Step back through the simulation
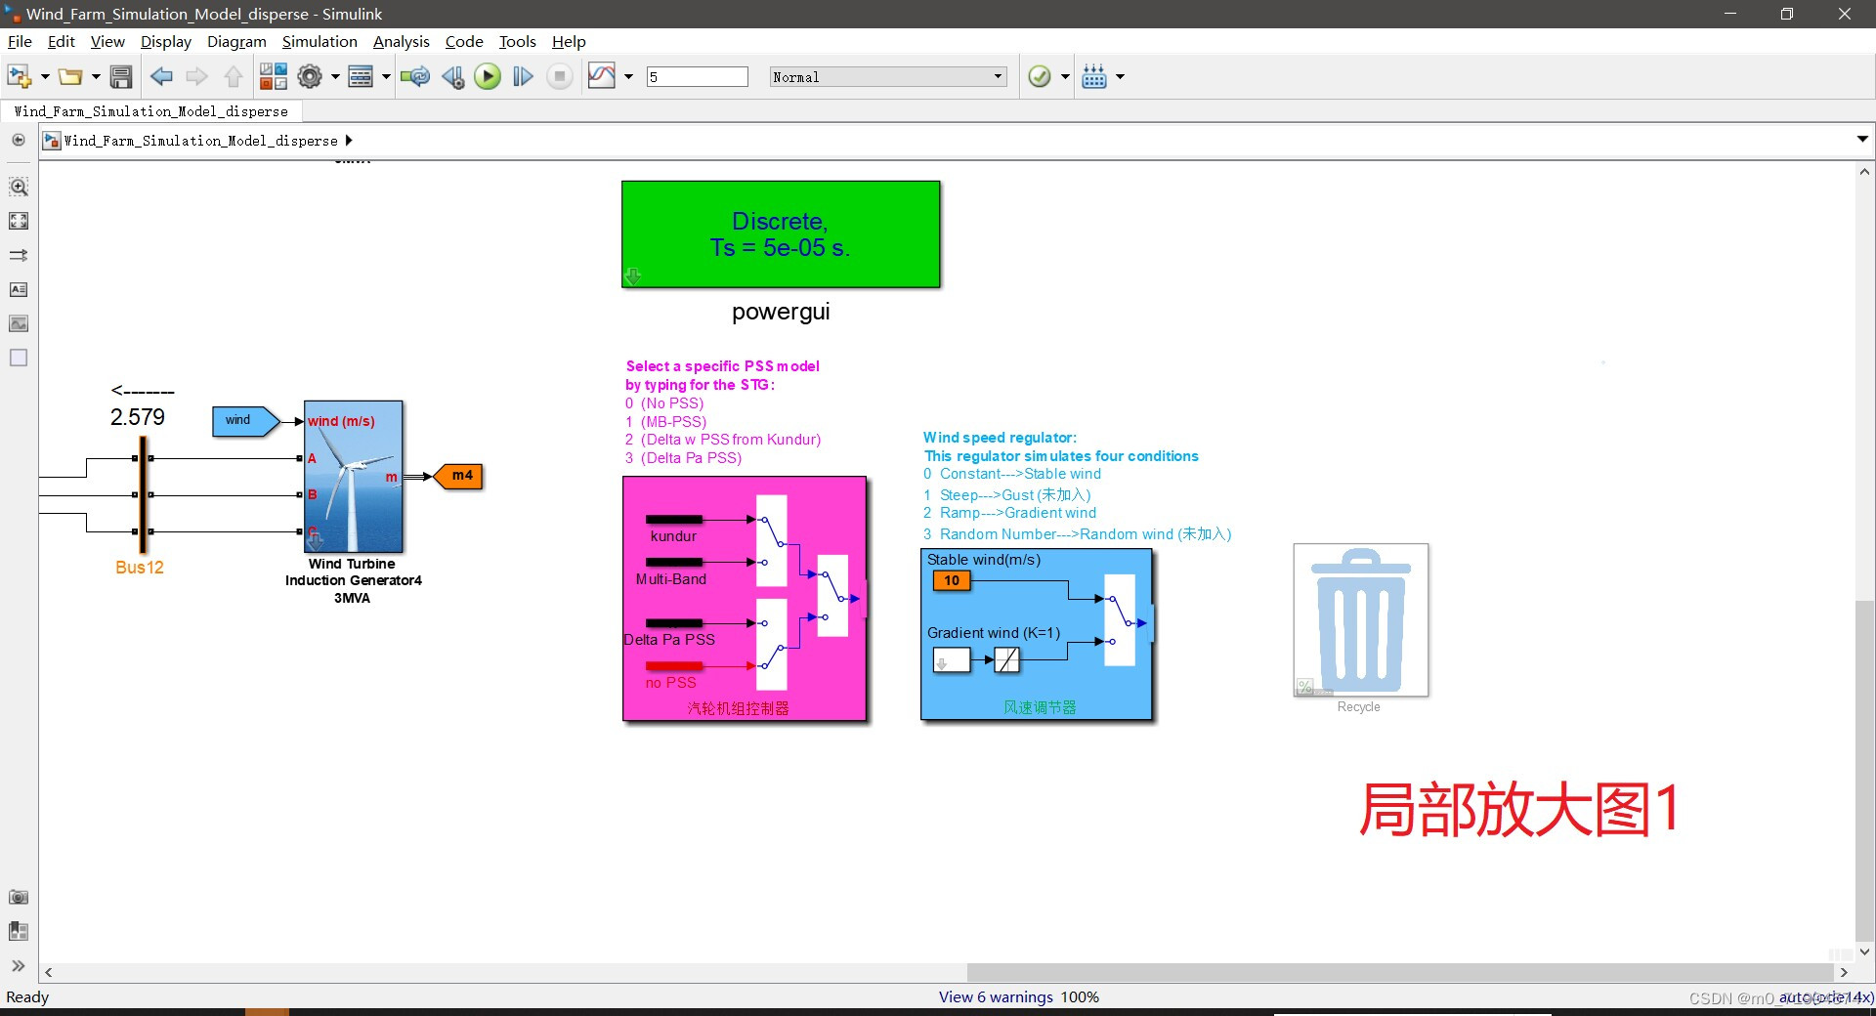Image resolution: width=1876 pixels, height=1016 pixels. [x=451, y=76]
